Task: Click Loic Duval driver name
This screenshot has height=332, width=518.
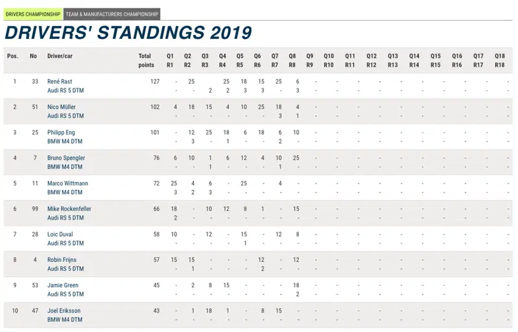Action: tap(60, 234)
